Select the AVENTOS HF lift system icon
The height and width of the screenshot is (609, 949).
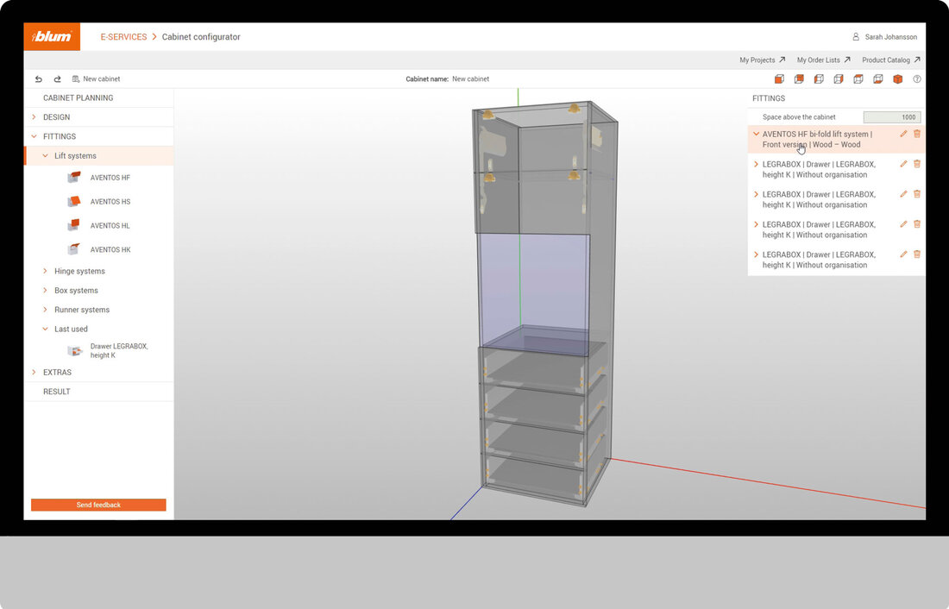(x=74, y=177)
